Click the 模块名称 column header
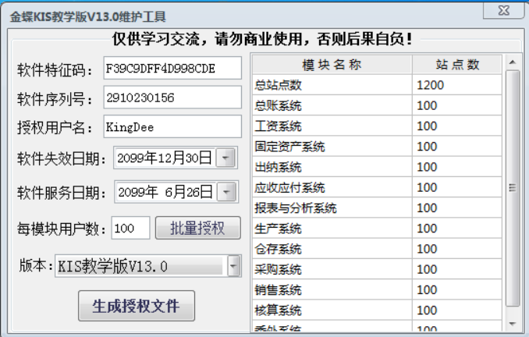Viewport: 529px width, 337px height. tap(332, 64)
